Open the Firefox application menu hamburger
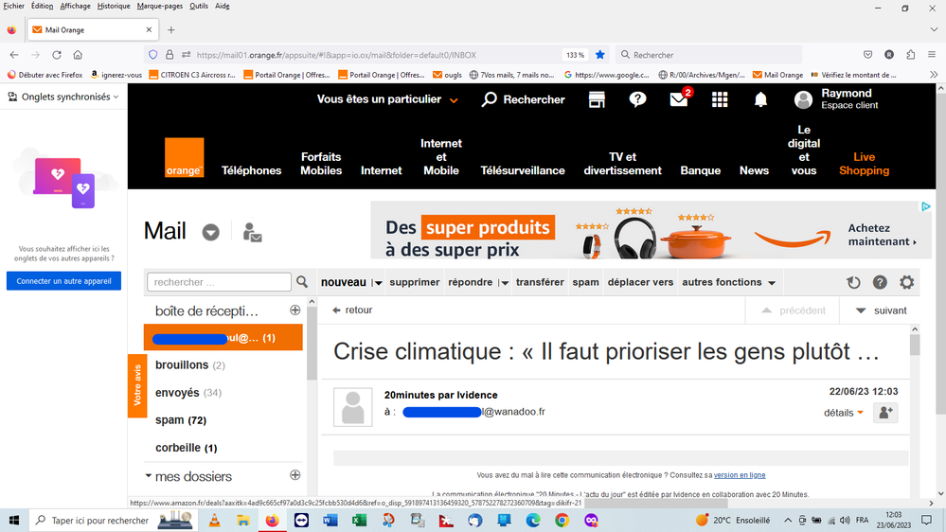 click(x=932, y=54)
